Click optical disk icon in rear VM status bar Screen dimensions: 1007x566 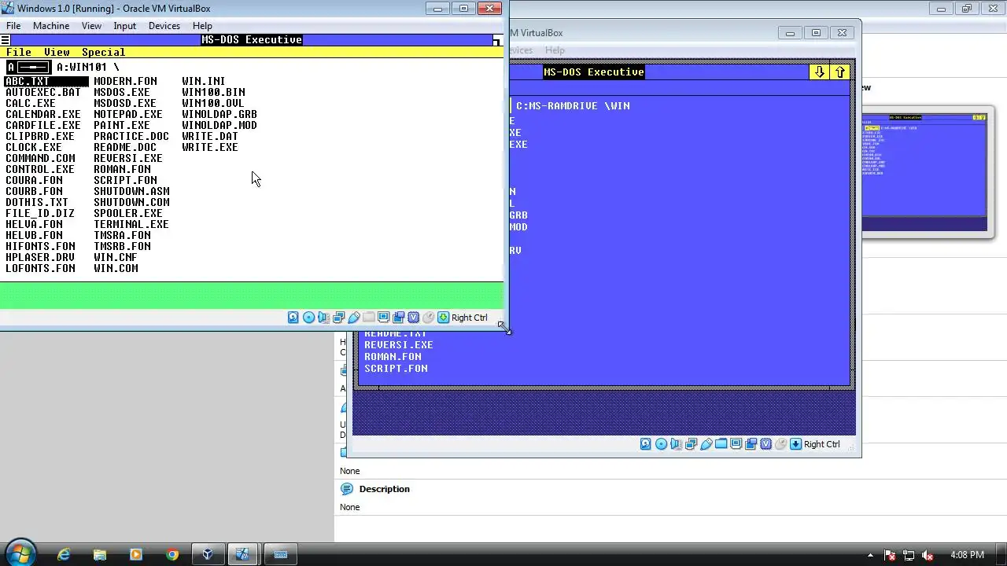point(661,444)
